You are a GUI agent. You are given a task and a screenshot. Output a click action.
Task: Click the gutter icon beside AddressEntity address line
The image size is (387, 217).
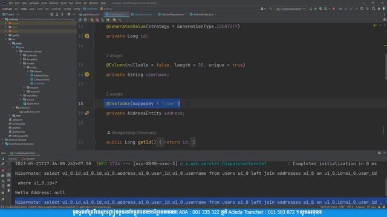point(87,113)
